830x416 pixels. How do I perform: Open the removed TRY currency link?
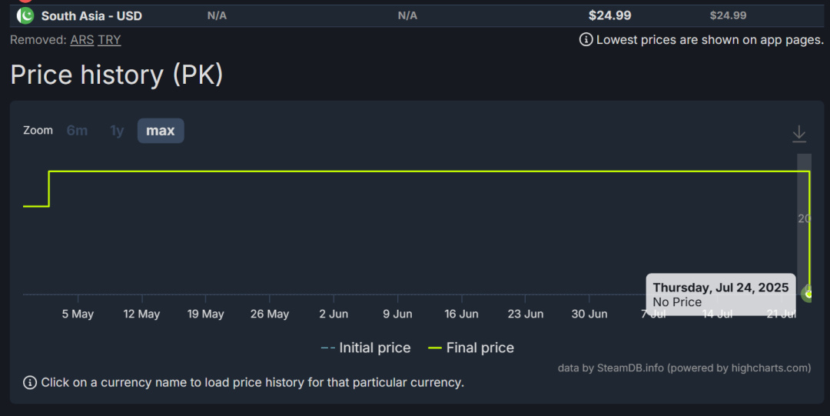pos(109,40)
